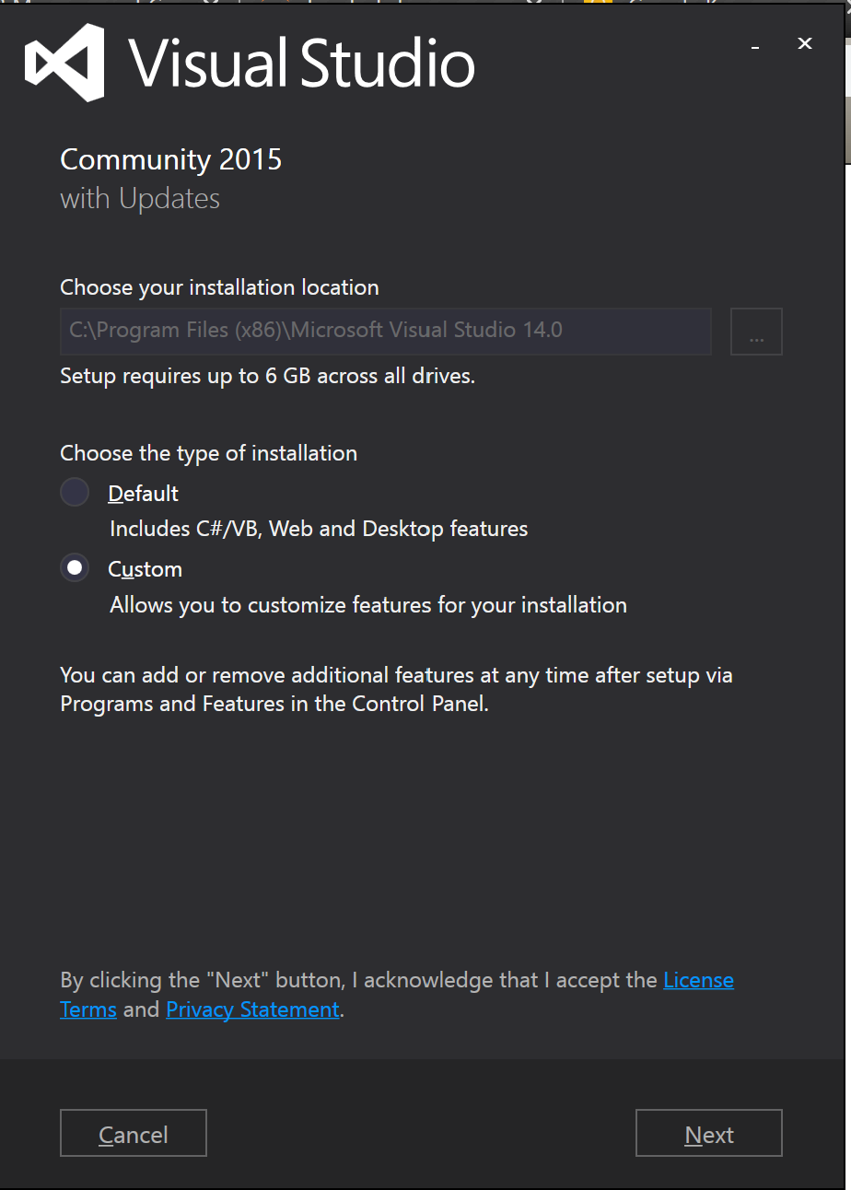Minimize the Visual Studio installer window
The height and width of the screenshot is (1190, 851).
click(x=755, y=45)
